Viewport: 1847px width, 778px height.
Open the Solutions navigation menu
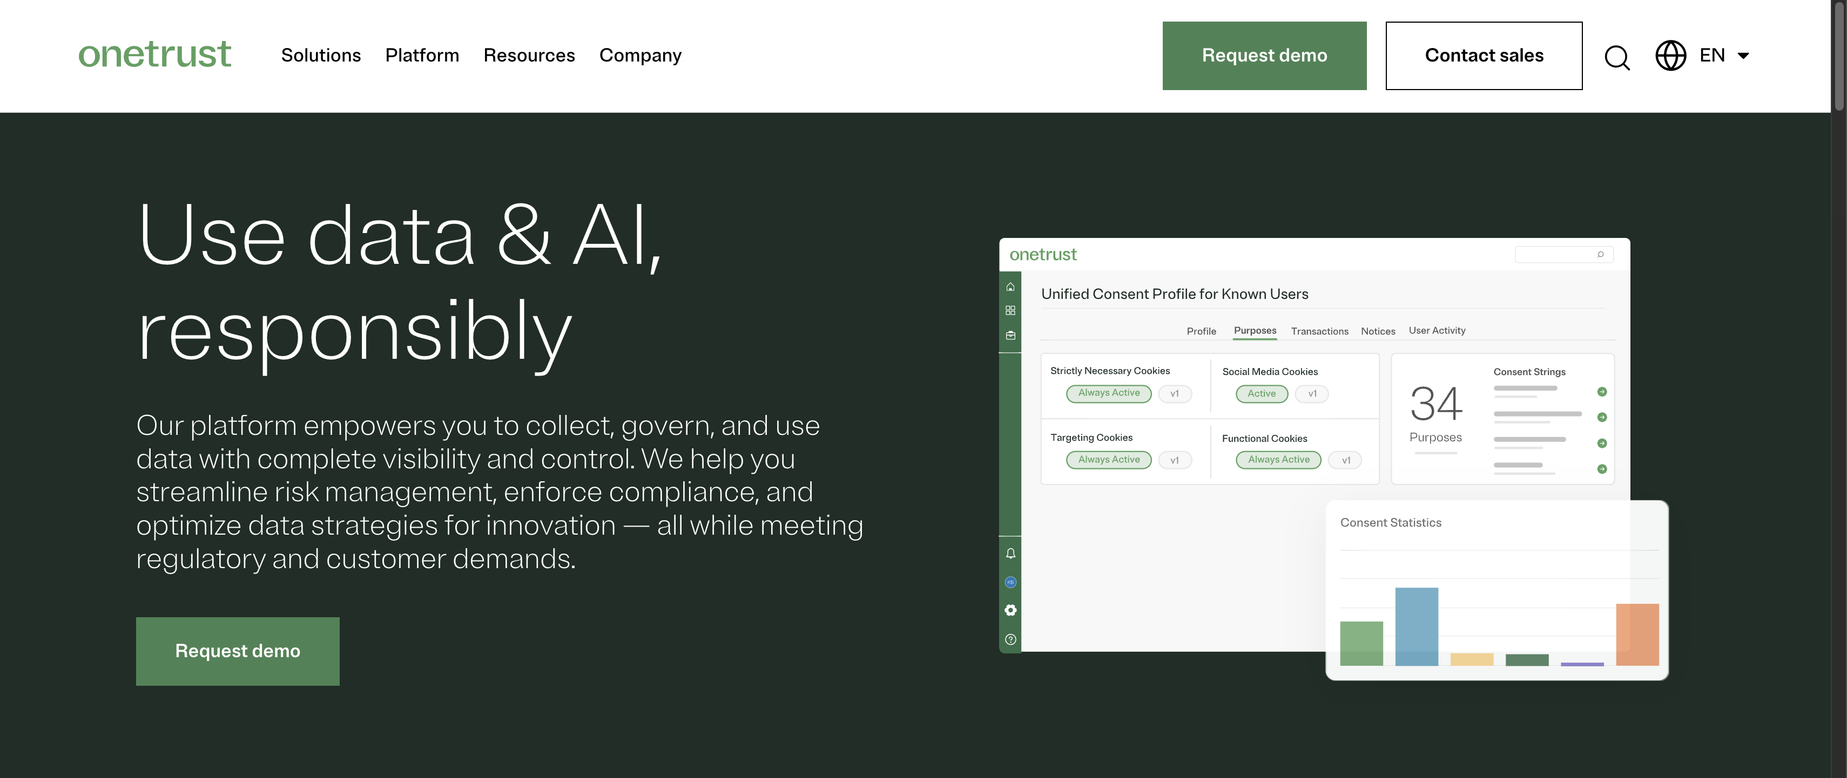[320, 55]
